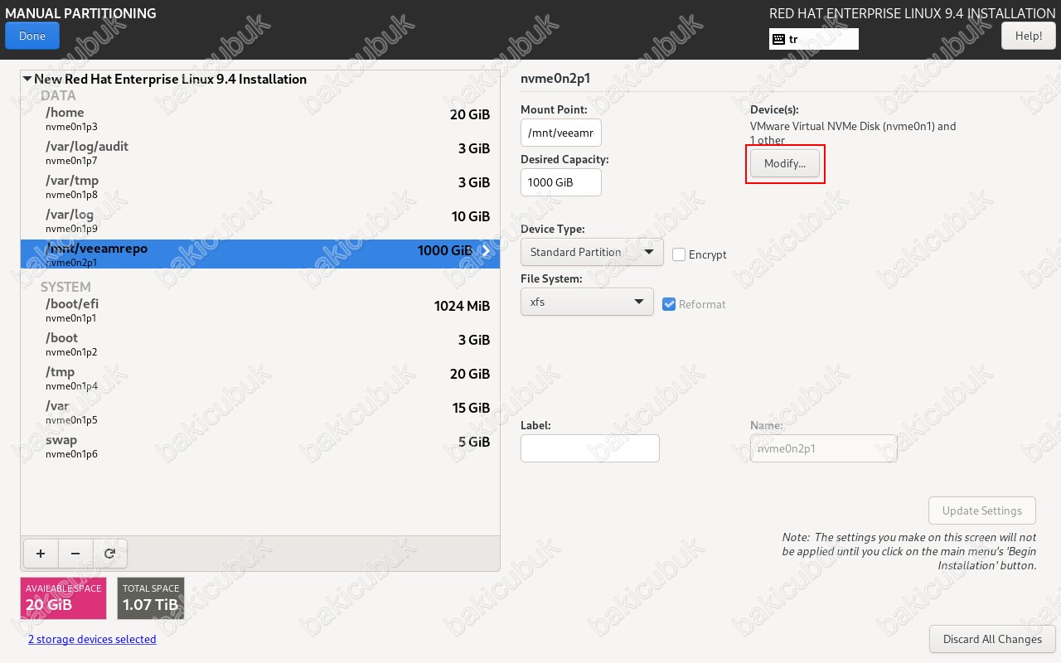Image resolution: width=1061 pixels, height=663 pixels.
Task: Select the /var/log 10 GiB partition row
Action: 260,221
